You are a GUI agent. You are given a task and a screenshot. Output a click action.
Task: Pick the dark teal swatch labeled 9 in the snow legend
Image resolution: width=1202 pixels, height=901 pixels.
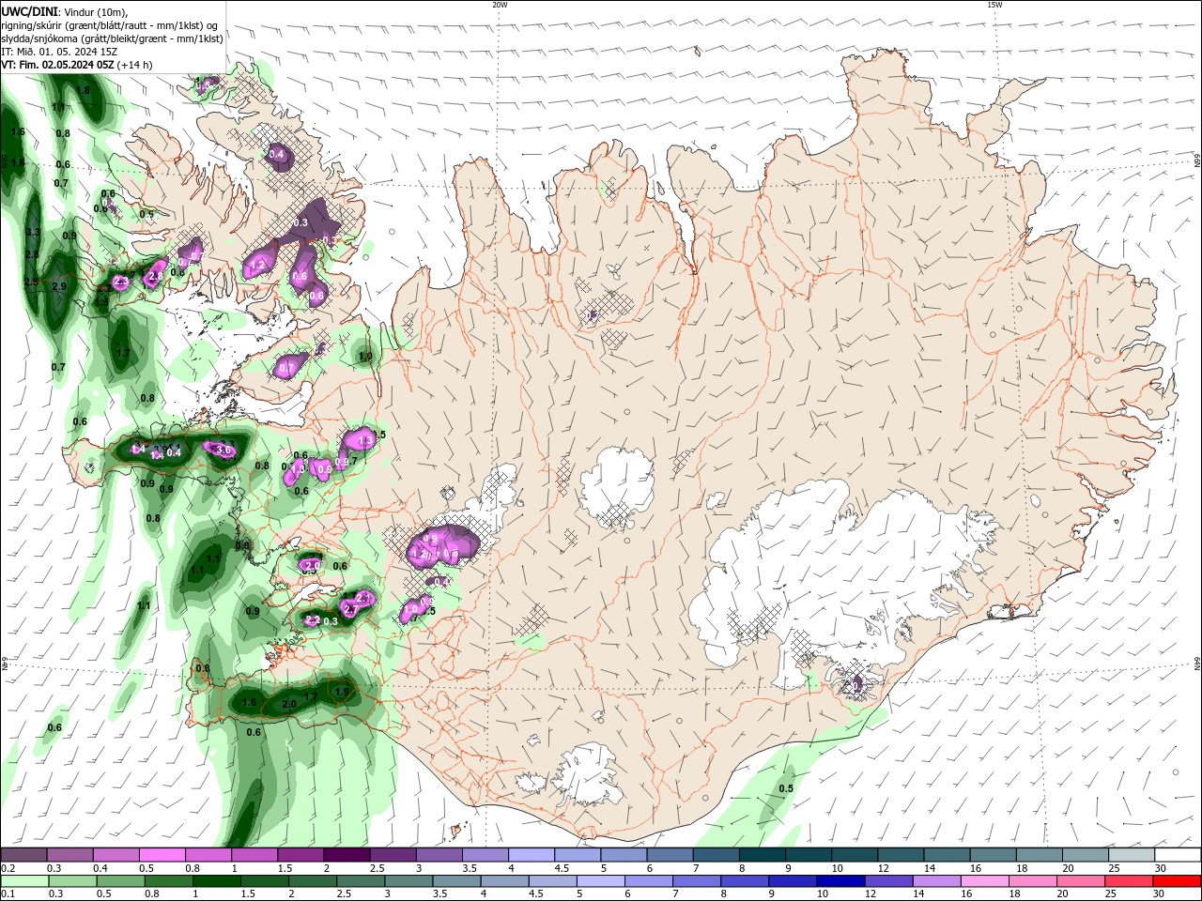point(808,855)
